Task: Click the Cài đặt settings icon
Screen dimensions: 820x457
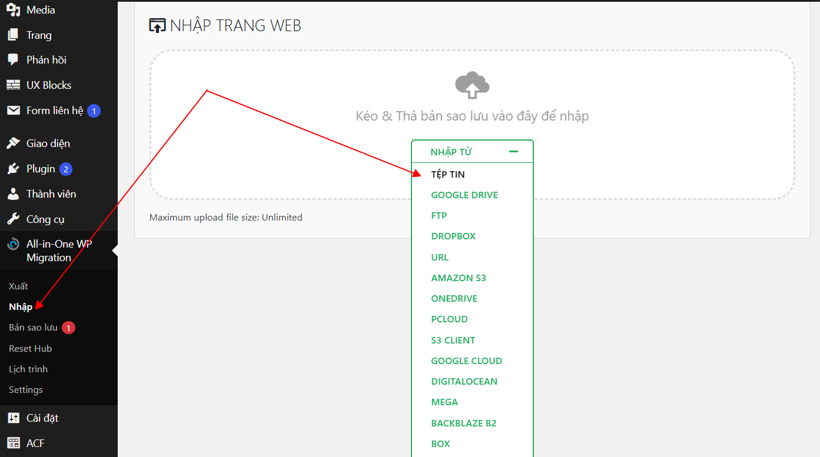Action: point(13,418)
